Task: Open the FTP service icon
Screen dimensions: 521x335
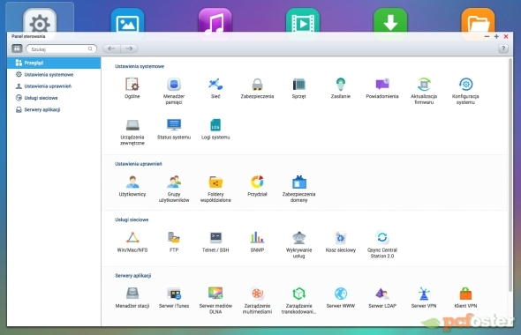Action: [174, 238]
